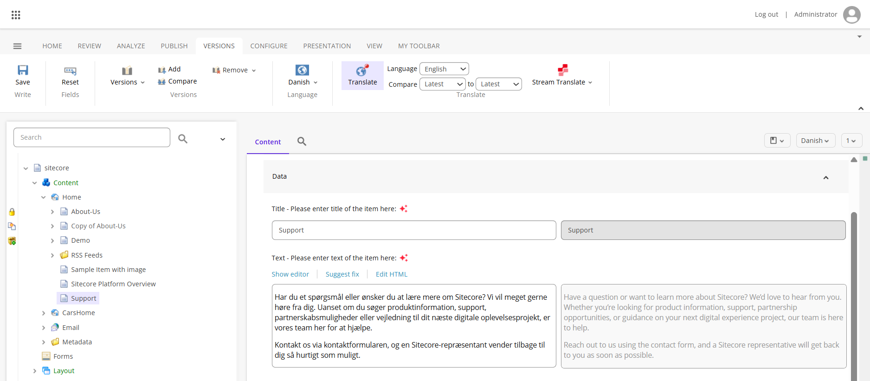The width and height of the screenshot is (870, 381).
Task: Switch to the PRESENTATION ribbon tab
Action: (x=327, y=46)
